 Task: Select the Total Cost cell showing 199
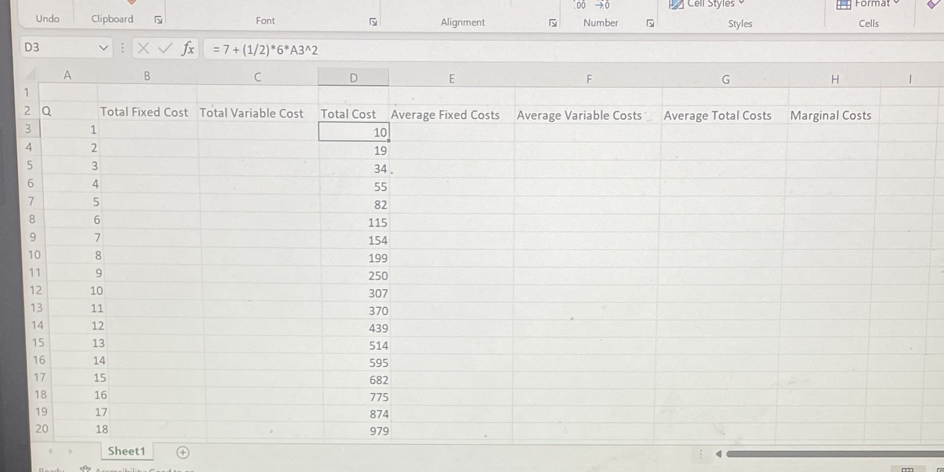356,258
